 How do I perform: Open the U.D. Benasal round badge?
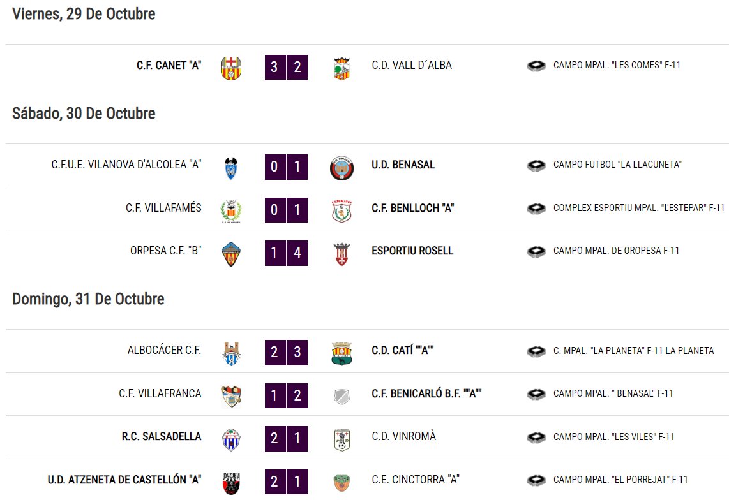(342, 168)
